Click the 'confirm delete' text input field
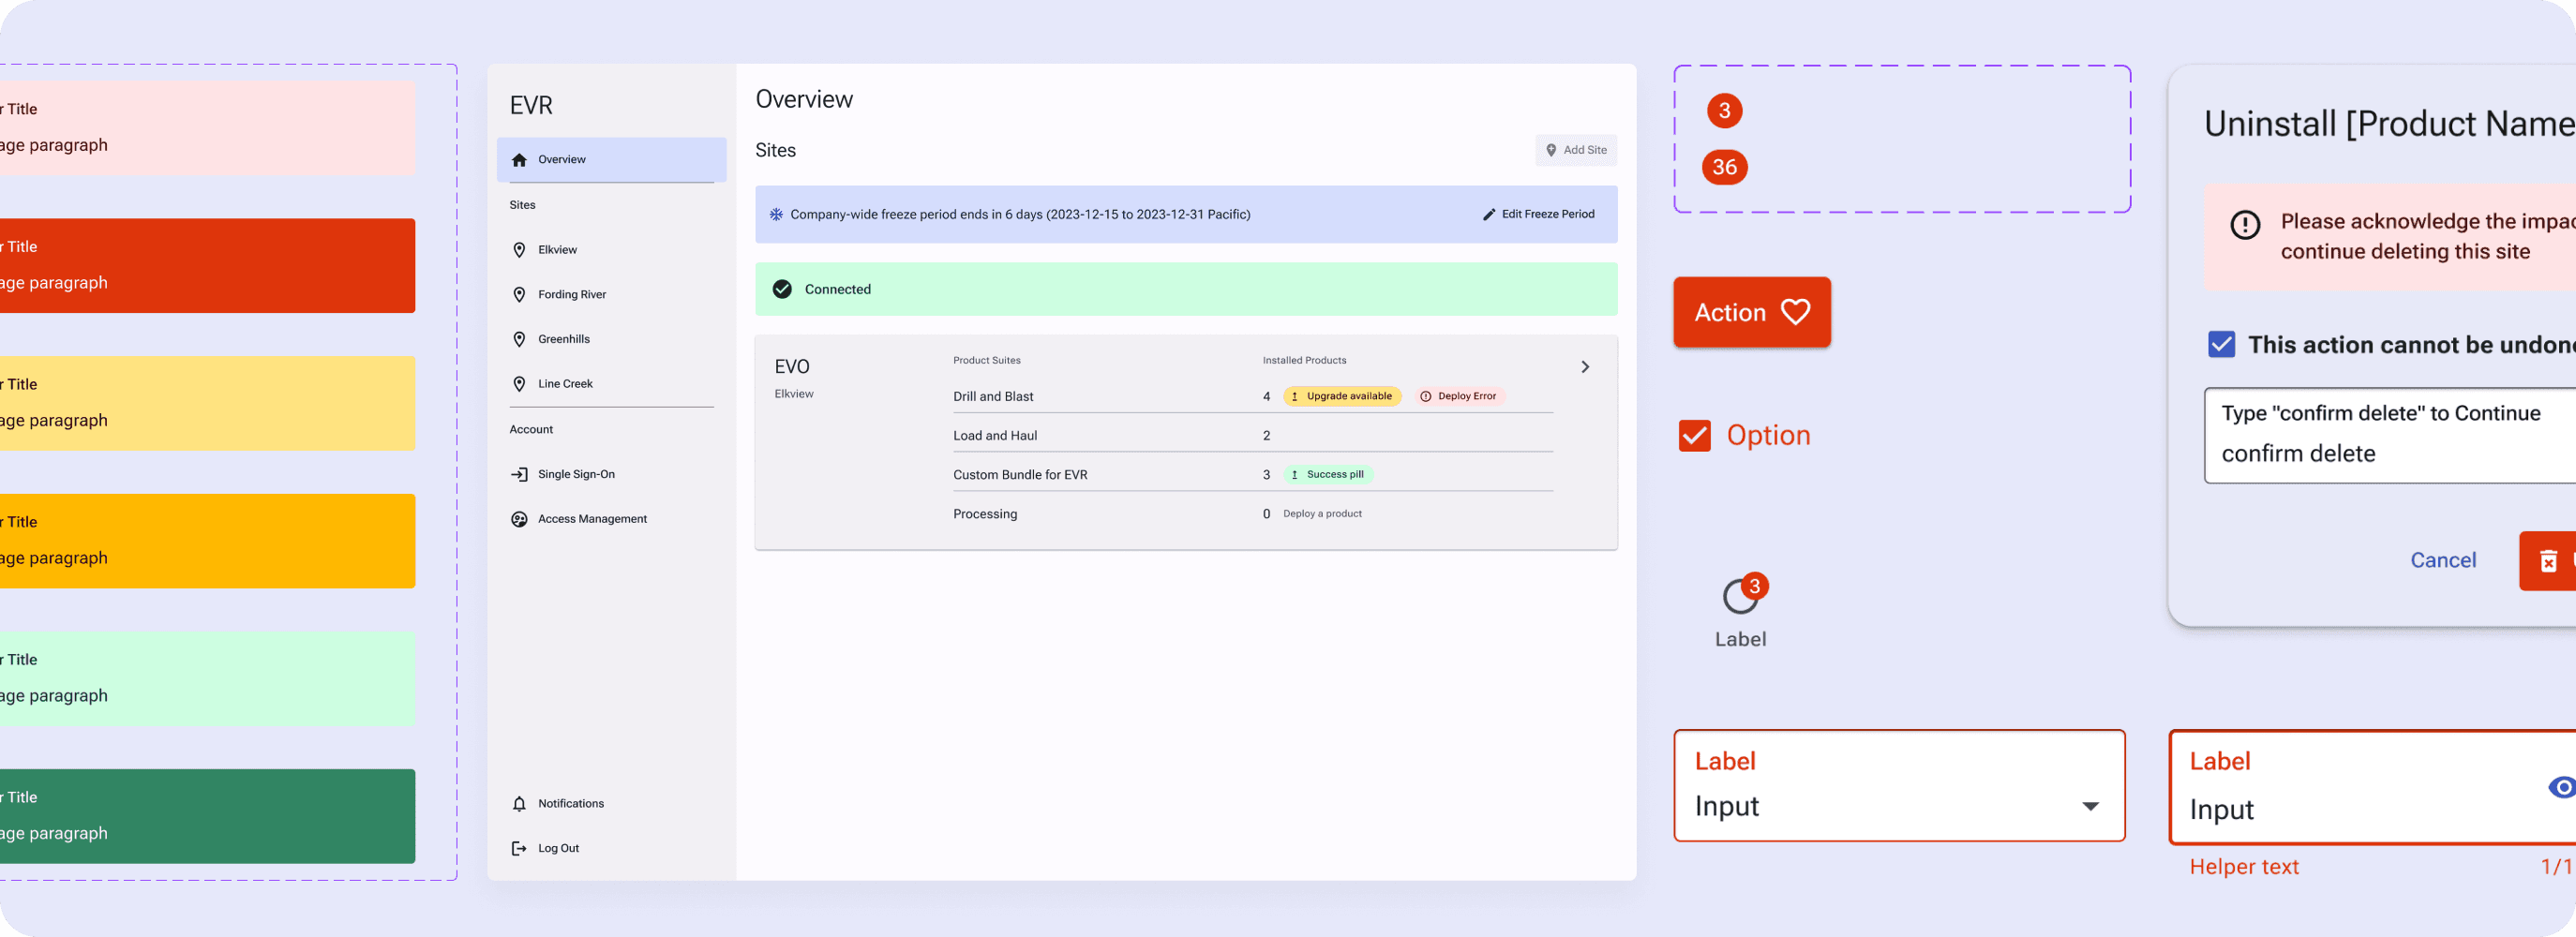 point(2390,435)
